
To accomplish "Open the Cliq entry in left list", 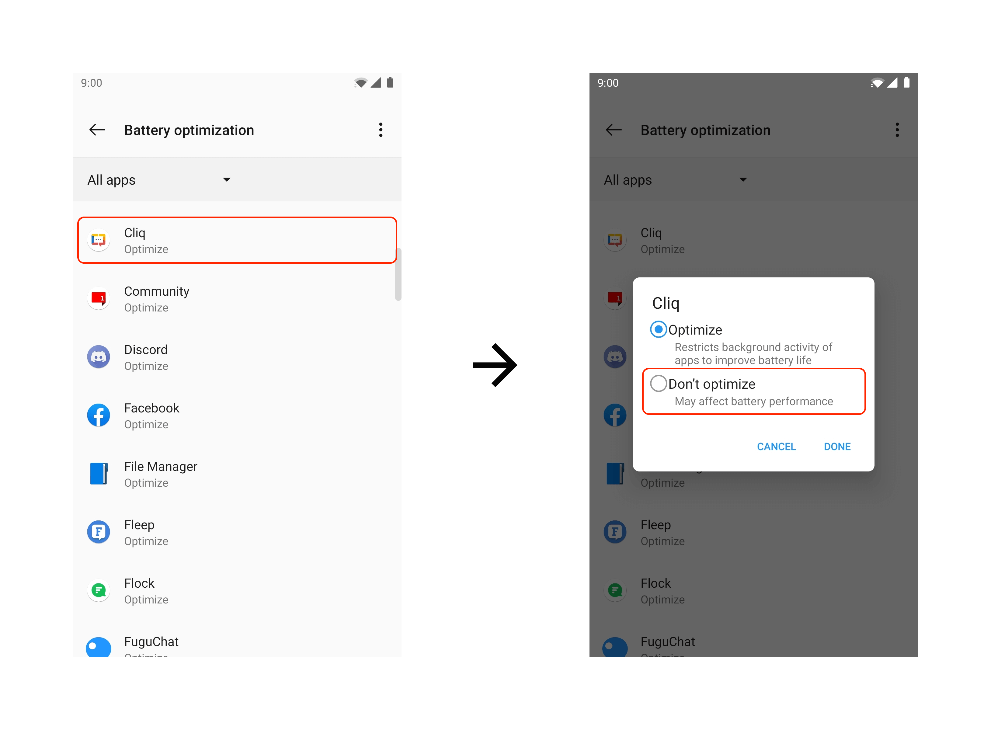I will [237, 240].
